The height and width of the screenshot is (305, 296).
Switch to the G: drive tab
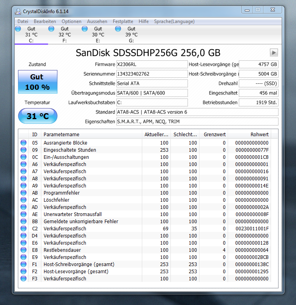click(x=132, y=35)
